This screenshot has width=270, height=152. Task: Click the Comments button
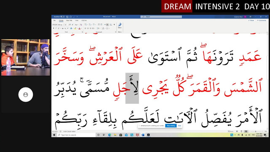point(262,21)
